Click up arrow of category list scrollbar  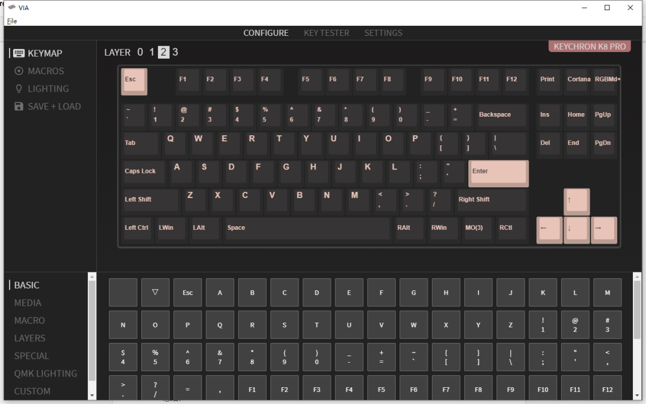click(x=92, y=277)
